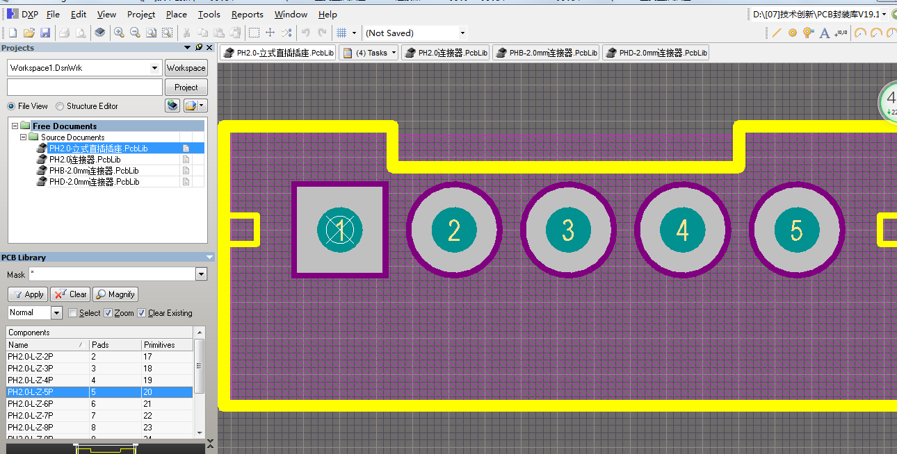Click the Apply filter button

[x=28, y=294]
